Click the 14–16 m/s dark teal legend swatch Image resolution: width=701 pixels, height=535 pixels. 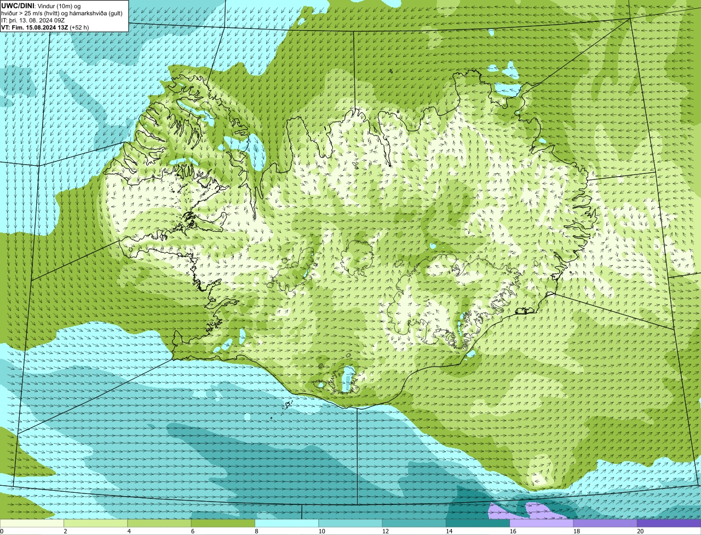coord(478,523)
